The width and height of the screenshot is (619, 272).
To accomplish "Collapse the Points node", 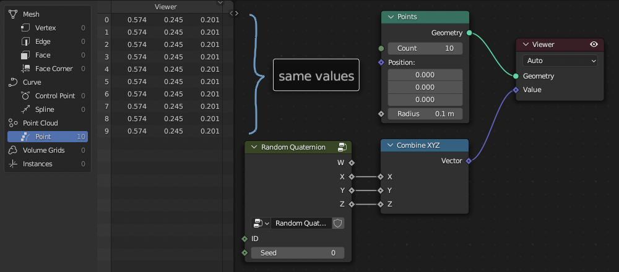I will click(391, 17).
